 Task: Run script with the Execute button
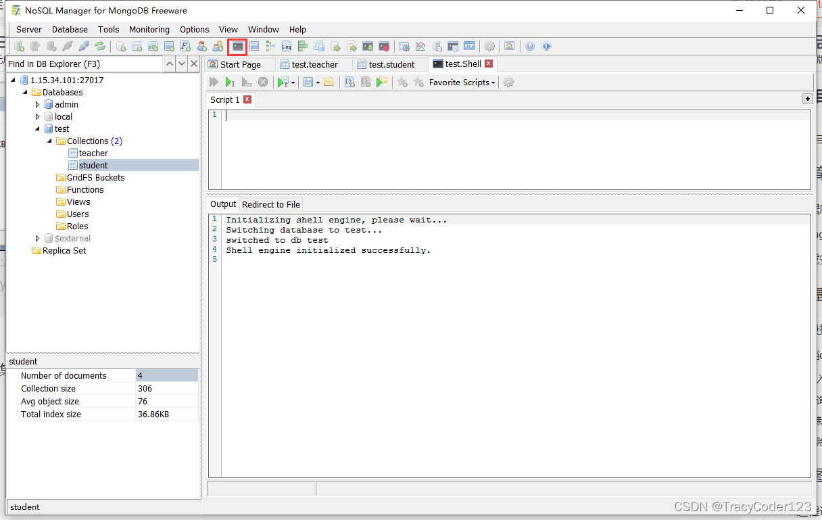214,82
